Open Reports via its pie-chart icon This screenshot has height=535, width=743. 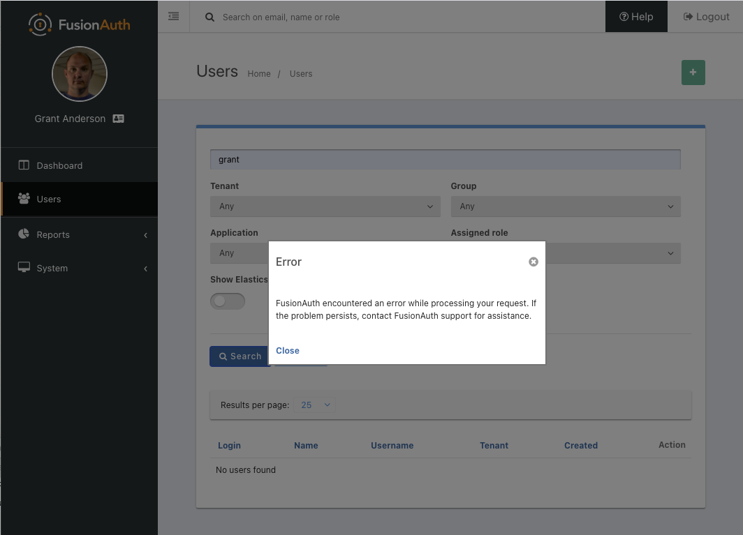coord(23,235)
